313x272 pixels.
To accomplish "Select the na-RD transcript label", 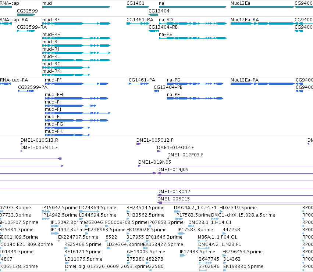I will click(x=166, y=20).
